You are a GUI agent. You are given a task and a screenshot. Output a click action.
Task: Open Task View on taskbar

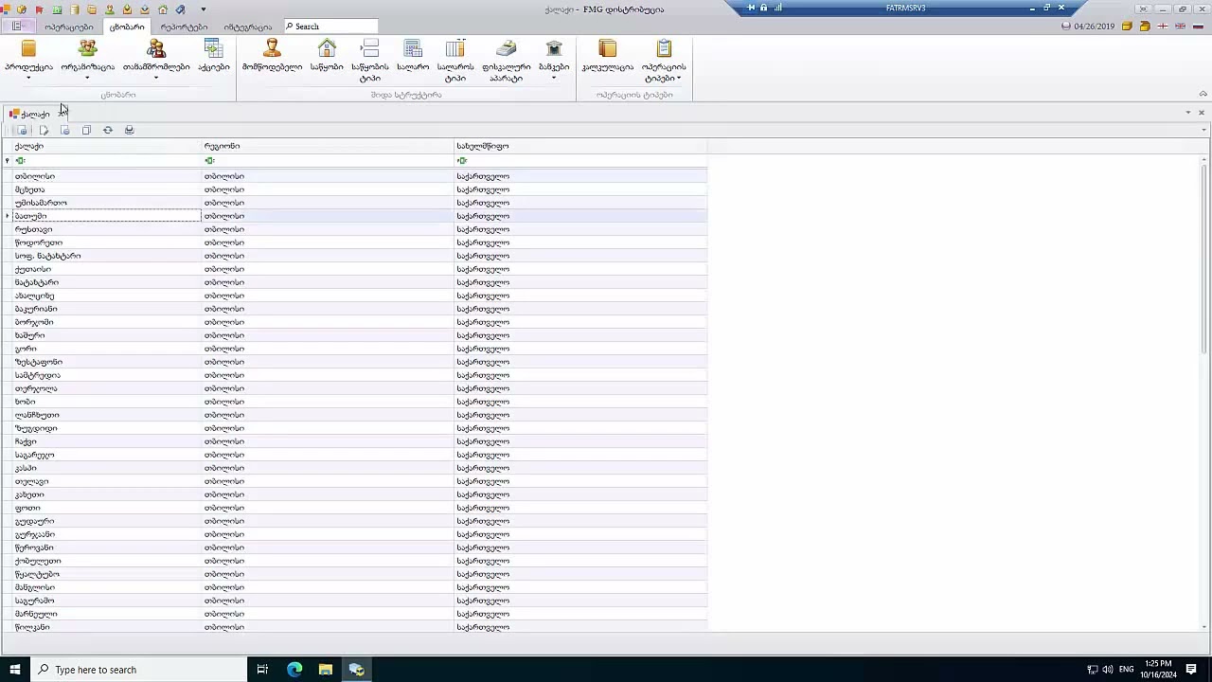pyautogui.click(x=262, y=670)
